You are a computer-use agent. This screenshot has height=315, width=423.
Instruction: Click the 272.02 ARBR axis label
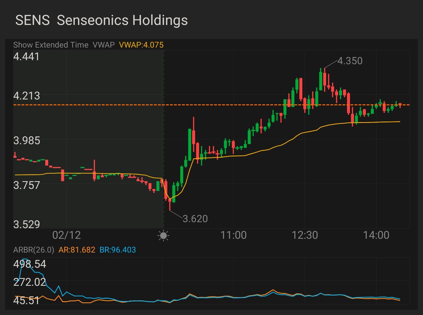30,282
